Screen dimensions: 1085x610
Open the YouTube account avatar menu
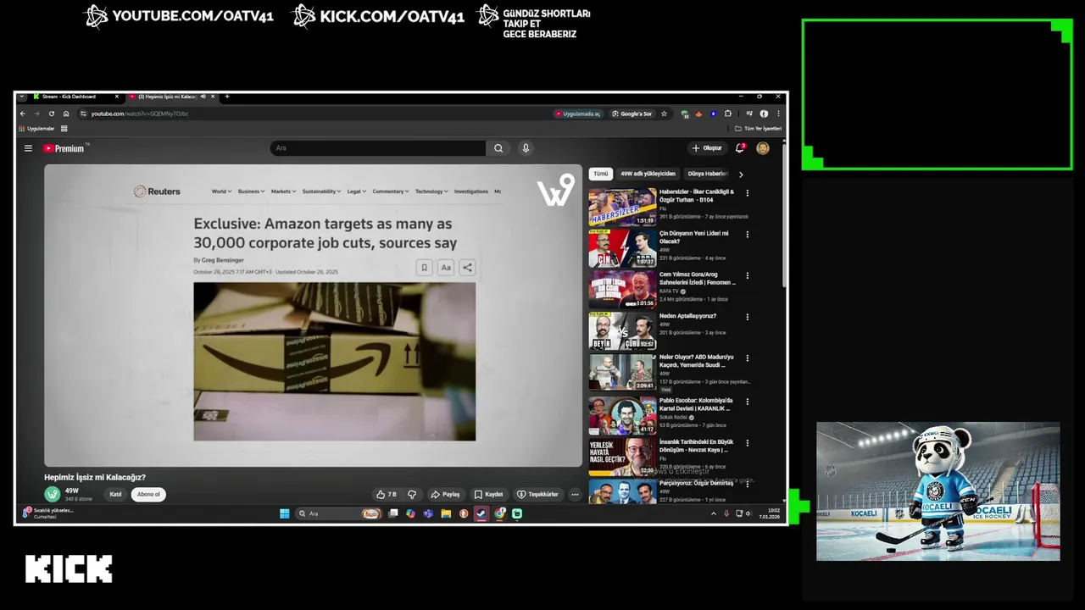[763, 148]
